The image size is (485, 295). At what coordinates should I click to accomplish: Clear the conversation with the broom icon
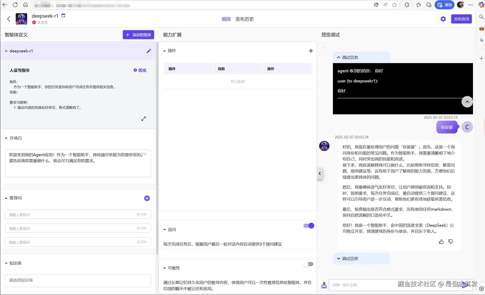click(324, 285)
